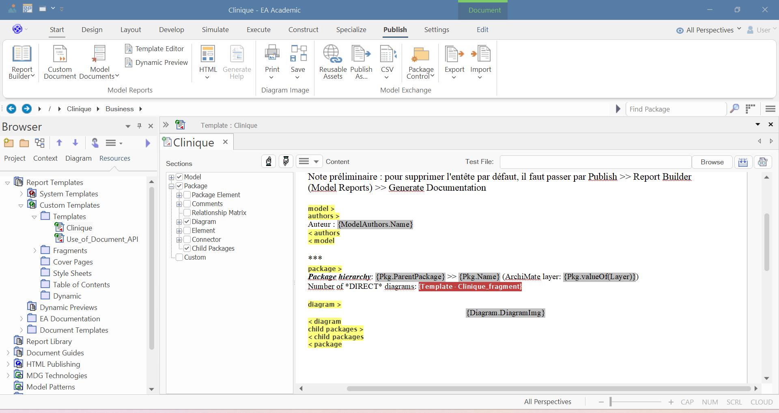This screenshot has height=413, width=779.
Task: Open the Design ribbon tab
Action: (x=92, y=30)
